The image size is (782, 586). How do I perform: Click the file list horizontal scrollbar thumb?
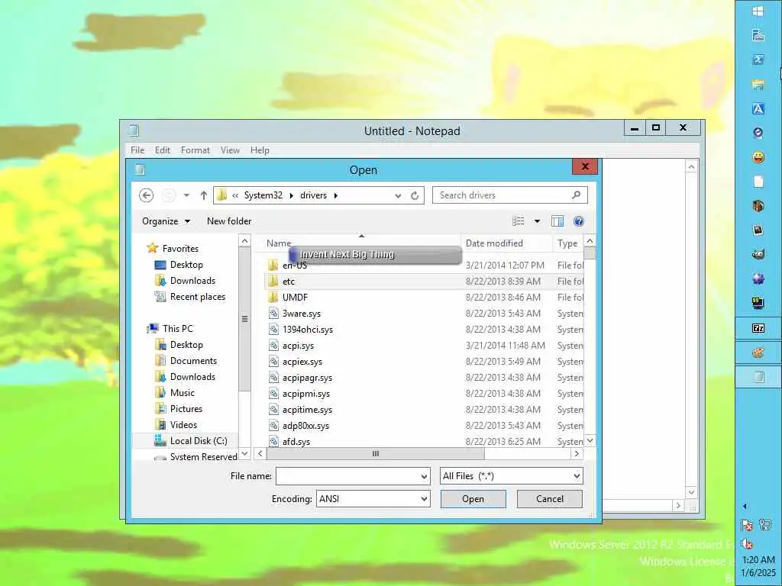[376, 453]
